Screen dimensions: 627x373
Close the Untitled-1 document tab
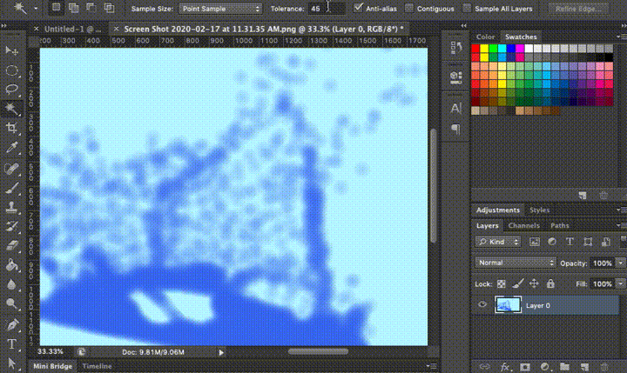36,29
